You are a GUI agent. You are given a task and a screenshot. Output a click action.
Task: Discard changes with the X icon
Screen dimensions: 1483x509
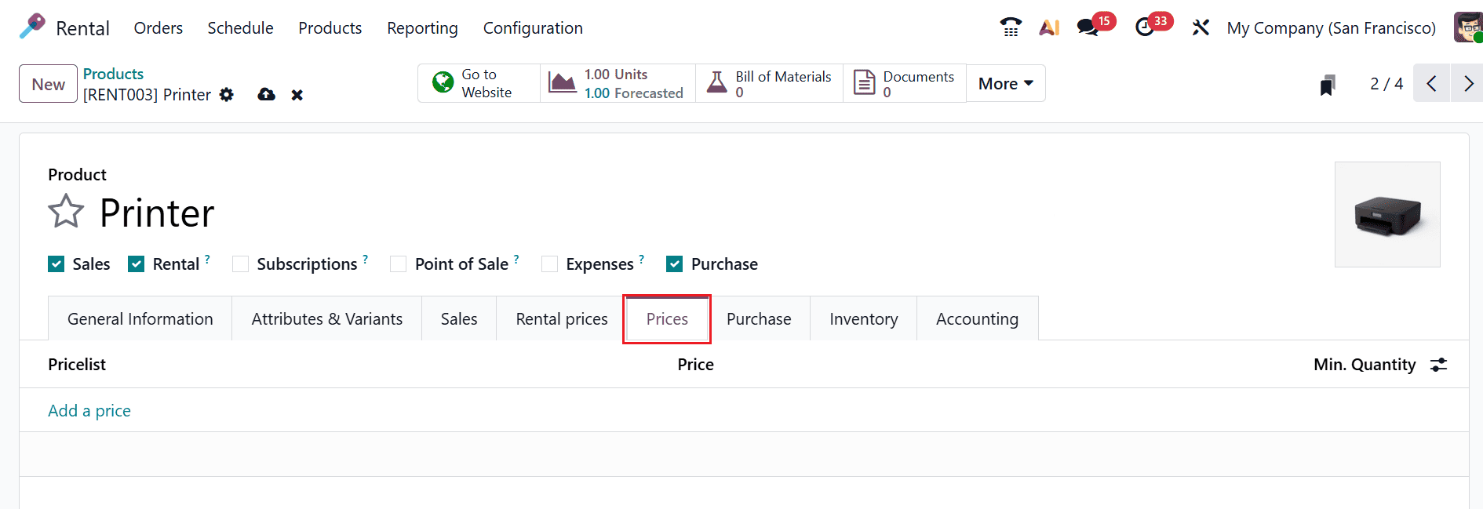pos(297,95)
